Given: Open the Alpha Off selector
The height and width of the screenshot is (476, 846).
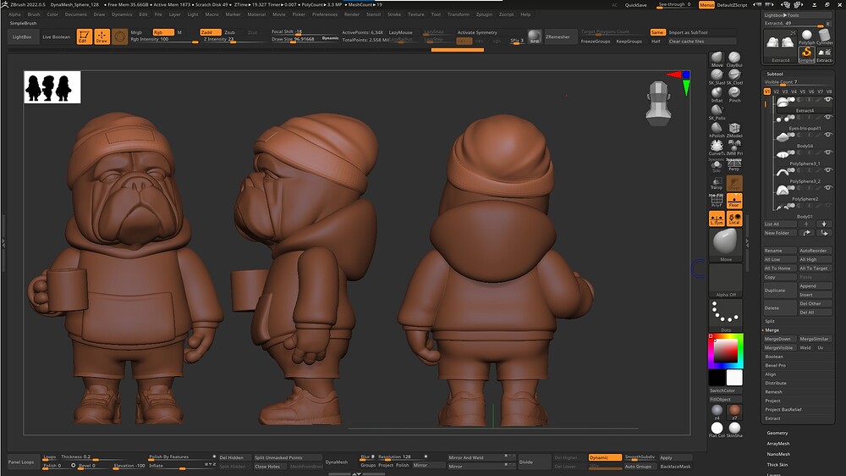Looking at the screenshot, I should click(725, 280).
